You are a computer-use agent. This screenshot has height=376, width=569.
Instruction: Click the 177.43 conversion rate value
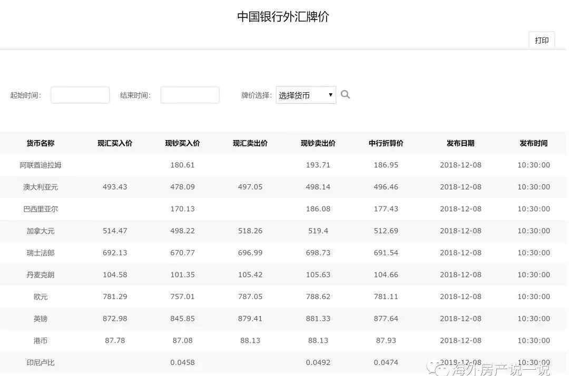386,209
